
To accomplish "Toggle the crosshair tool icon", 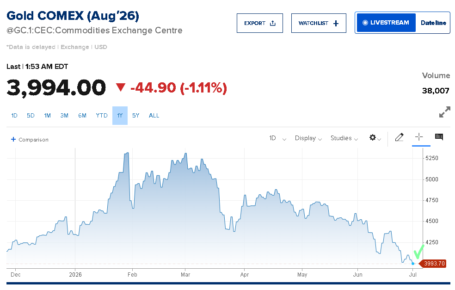I will 419,137.
